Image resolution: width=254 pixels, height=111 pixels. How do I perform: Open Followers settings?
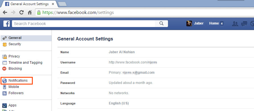[x=16, y=93]
